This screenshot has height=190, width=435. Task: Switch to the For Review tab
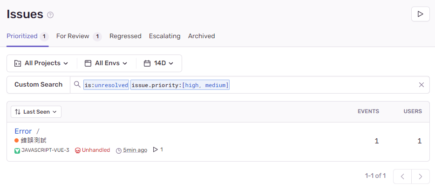pyautogui.click(x=73, y=36)
